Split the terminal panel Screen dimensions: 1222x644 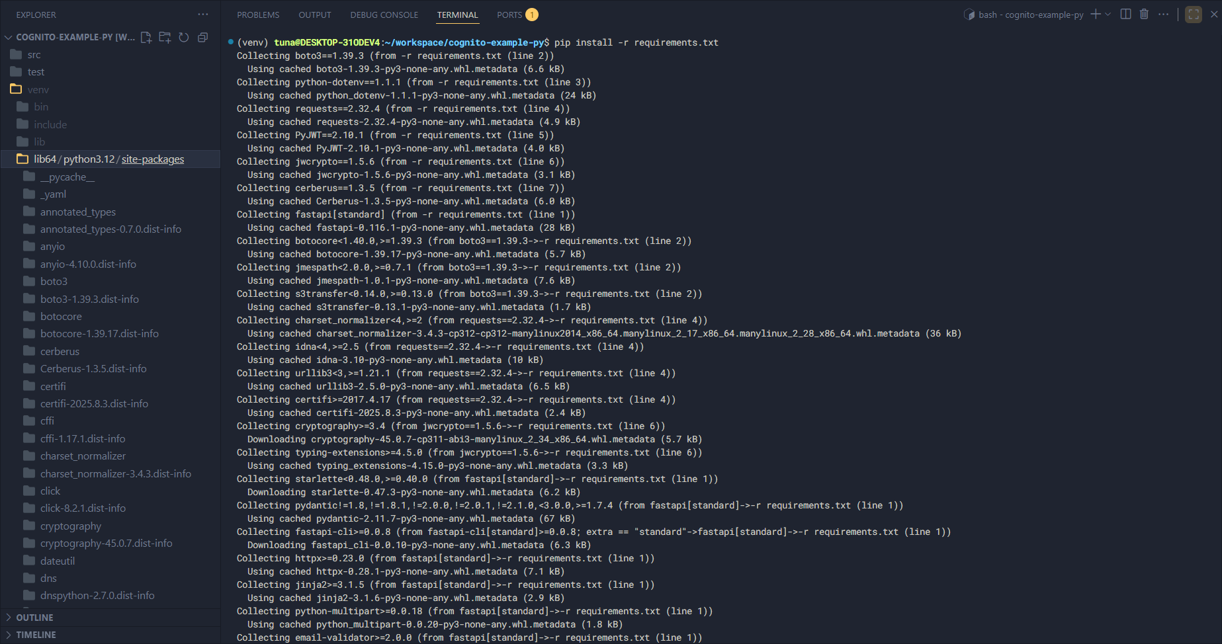(x=1125, y=15)
